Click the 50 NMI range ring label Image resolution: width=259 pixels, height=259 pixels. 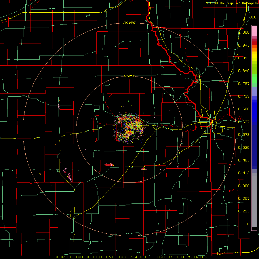[129, 76]
